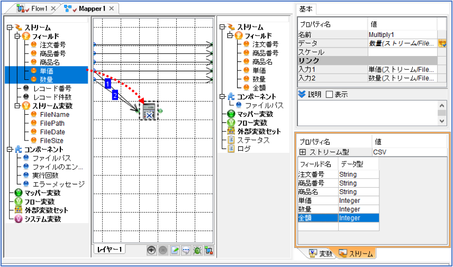
Task: Click the 説明 scrollbar down arrow
Action: pyautogui.click(x=442, y=121)
